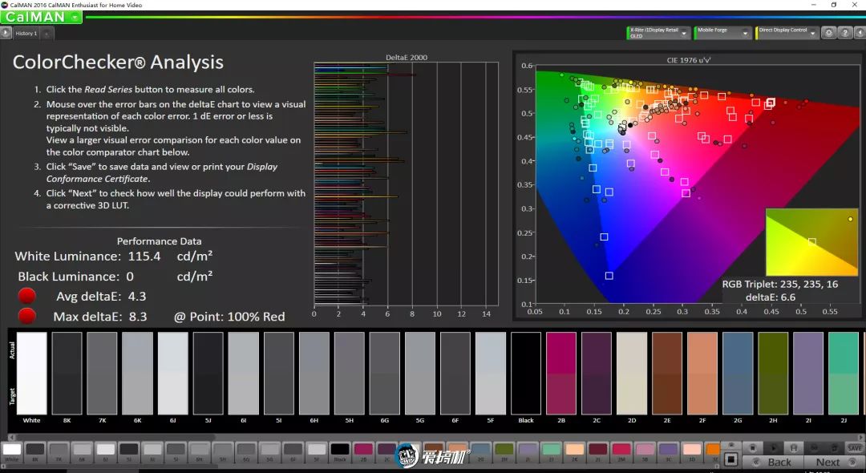Open the Direct Display Control dropdown
This screenshot has height=473, width=866.
tap(813, 33)
